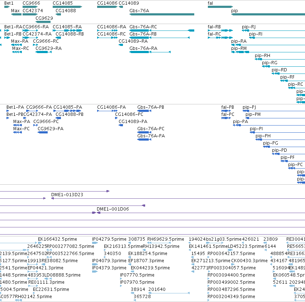The image size is (305, 302).
Task: Click transcript CG14089-RA label
Action: click(133, 41)
